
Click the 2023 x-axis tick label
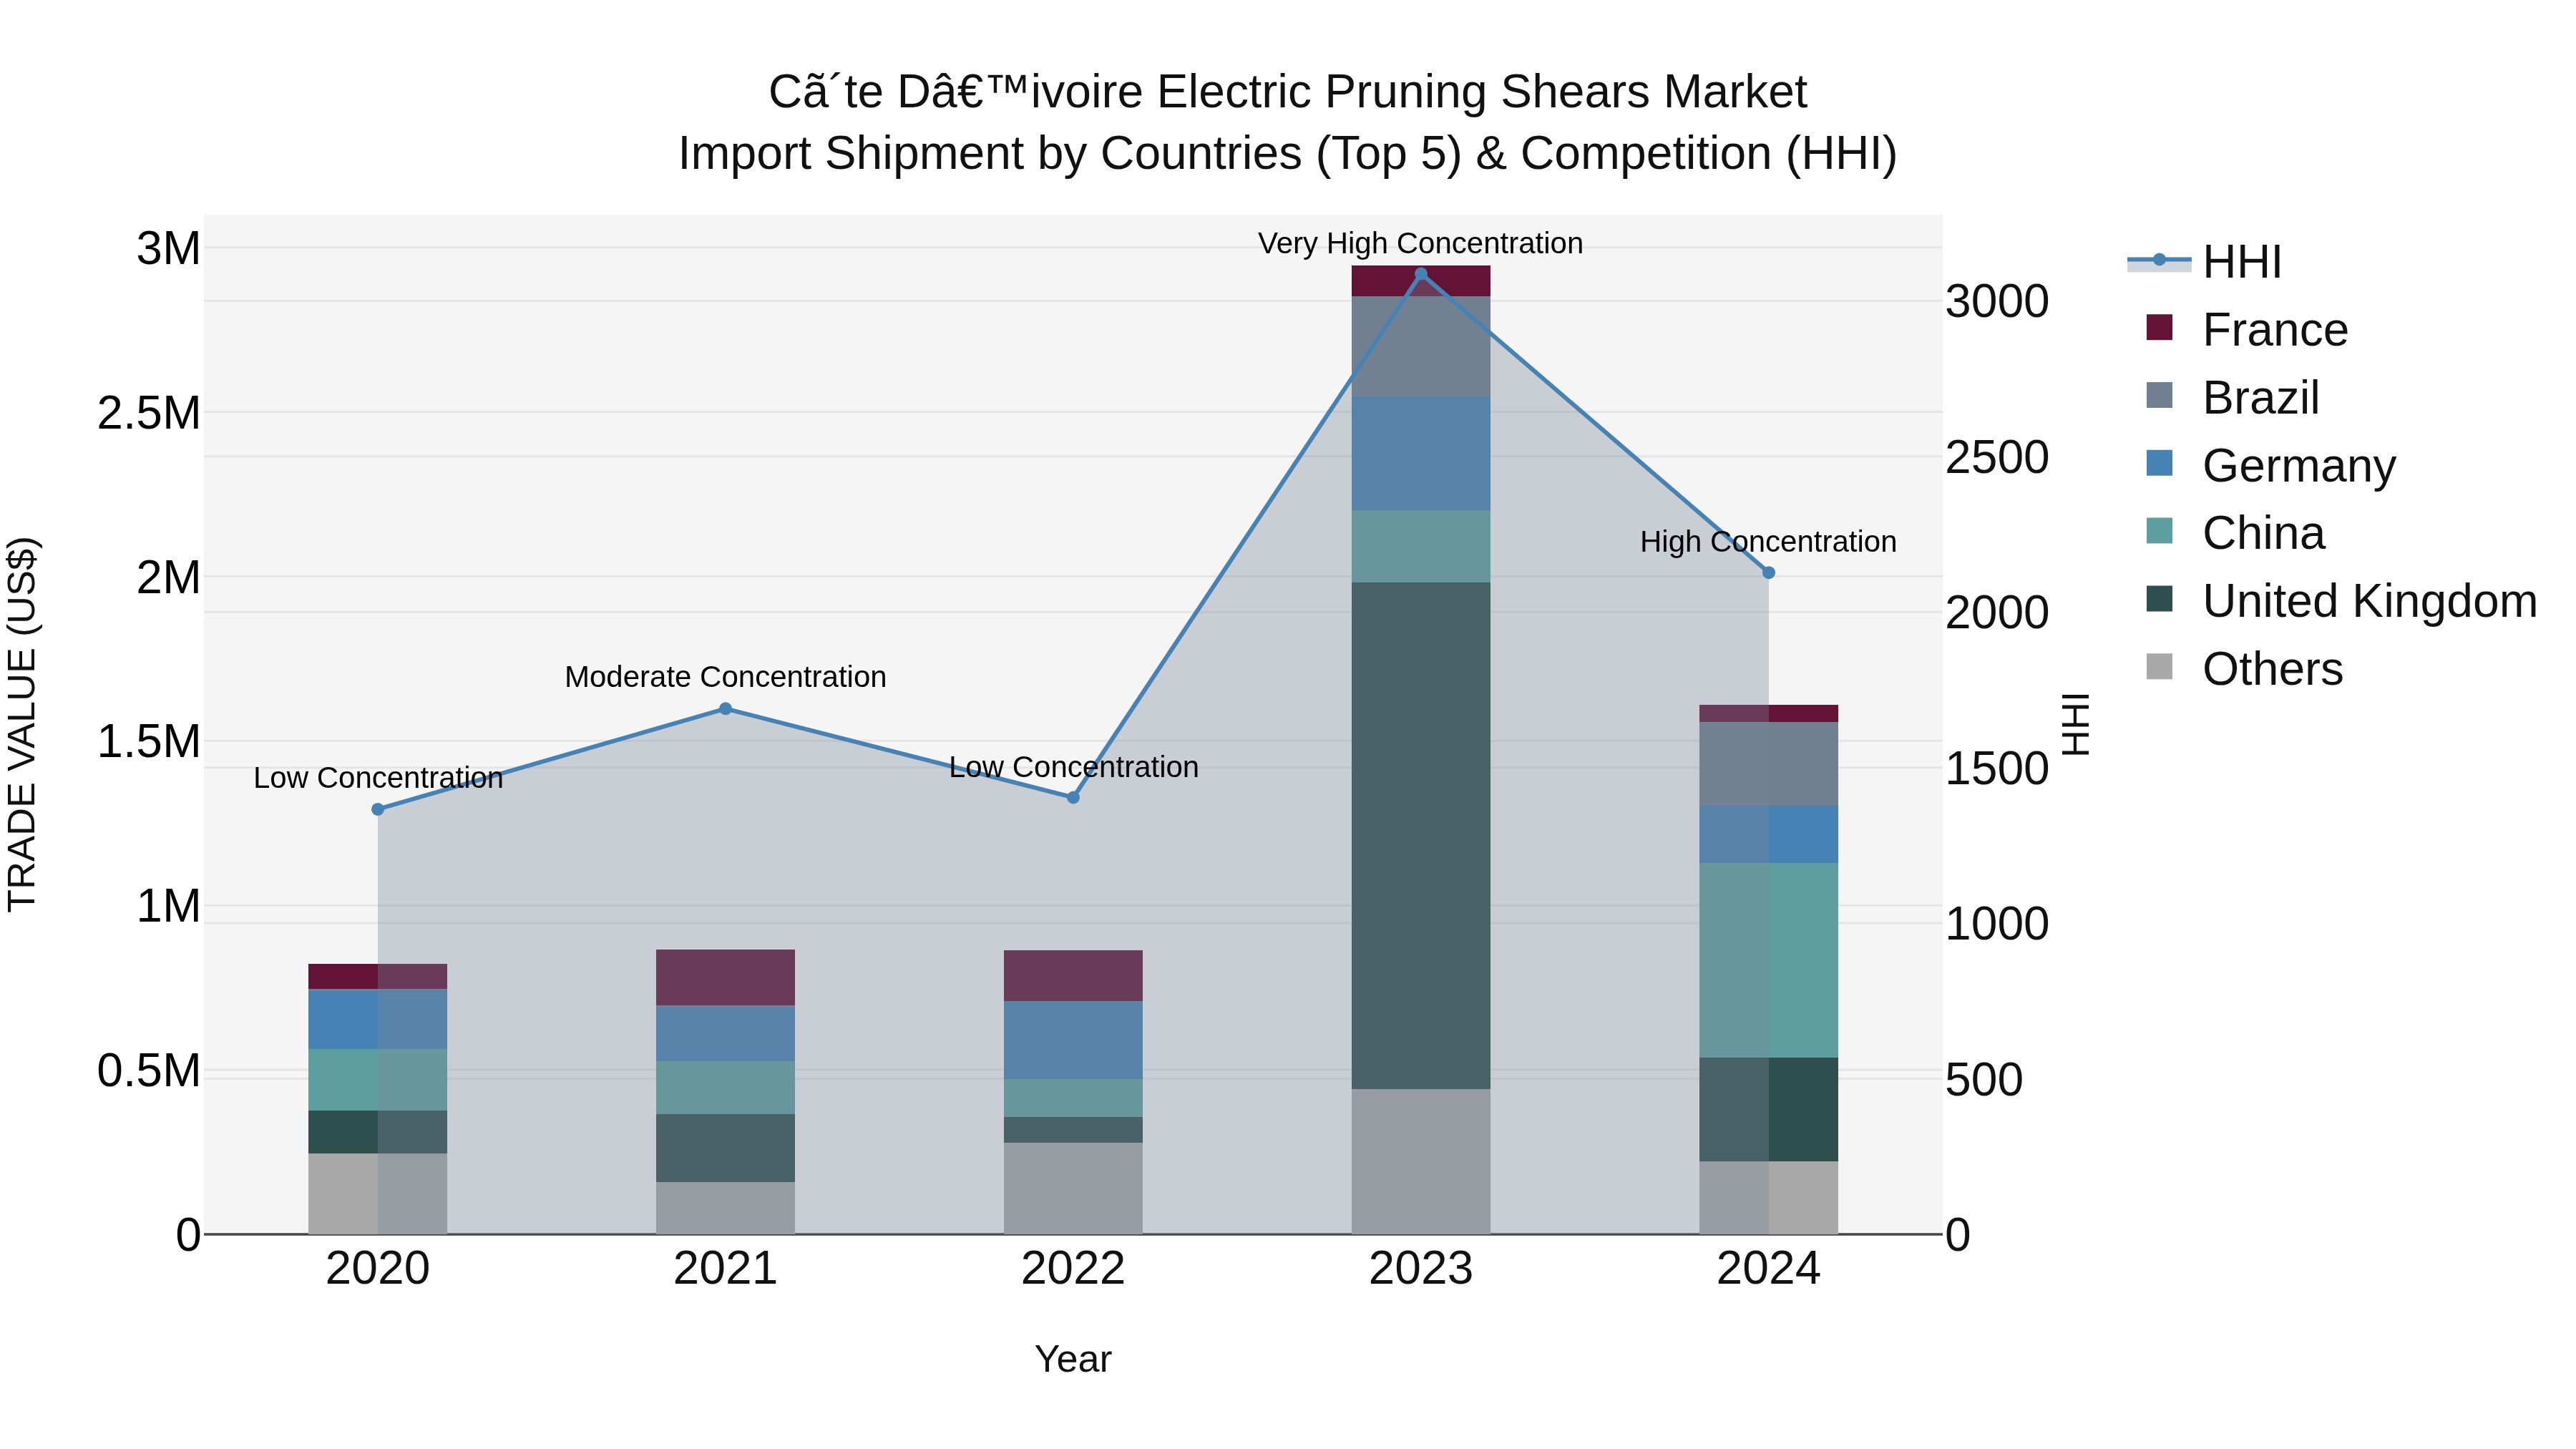pos(1420,1269)
